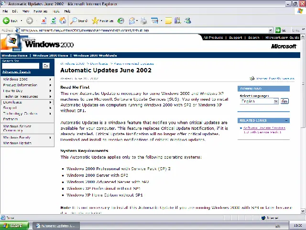
Task: Switch to Automatic Updates taskbar button
Action: point(56,226)
